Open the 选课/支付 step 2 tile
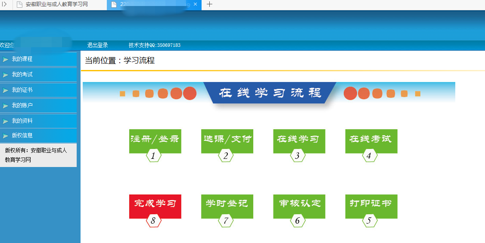485x243 pixels. [x=227, y=140]
